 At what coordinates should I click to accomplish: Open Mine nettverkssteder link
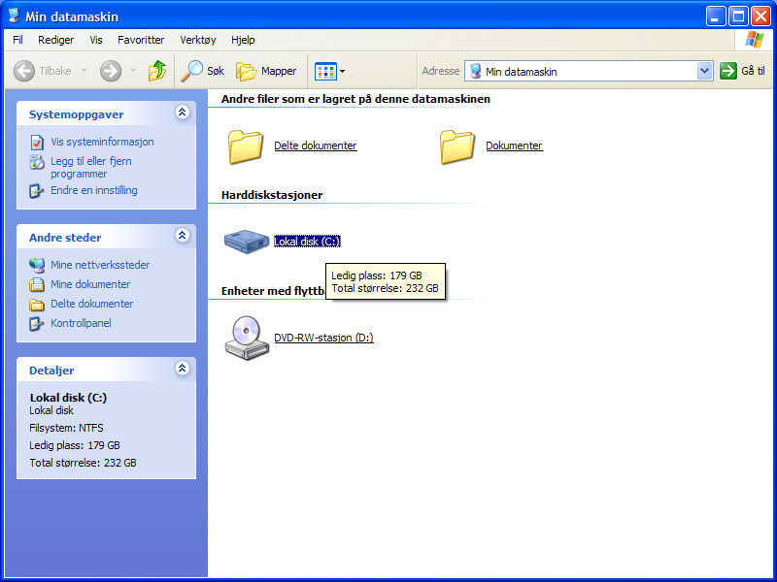click(x=100, y=265)
